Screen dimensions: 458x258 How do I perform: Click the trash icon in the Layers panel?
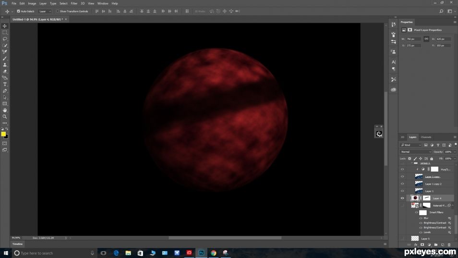[x=449, y=245]
